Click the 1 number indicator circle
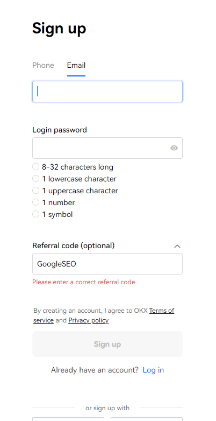 pos(35,202)
